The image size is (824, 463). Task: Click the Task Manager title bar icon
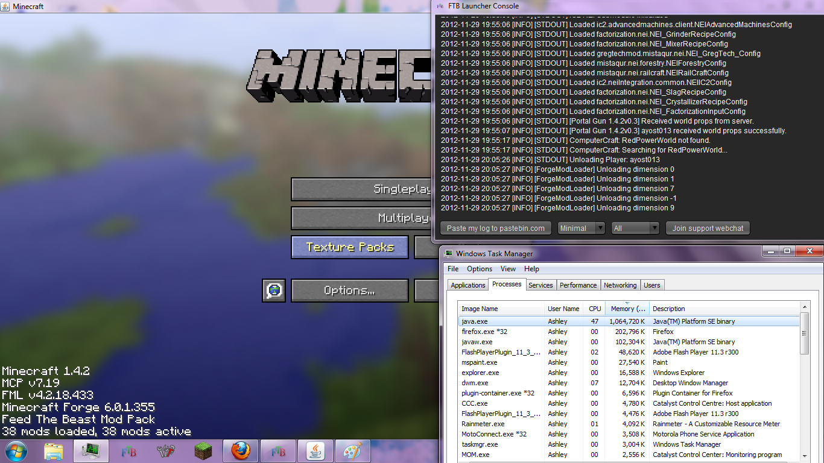pos(448,254)
